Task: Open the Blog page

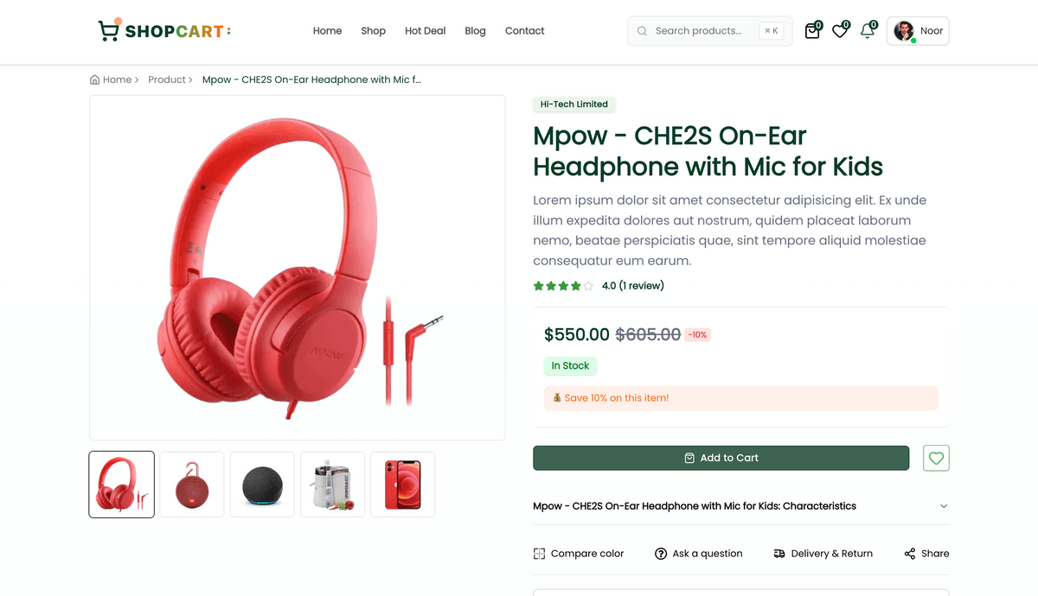Action: coord(475,31)
